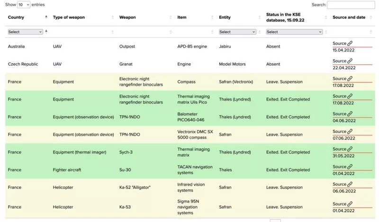Click the Fighter aircraft type cell
379x222 pixels.
[x=67, y=170]
